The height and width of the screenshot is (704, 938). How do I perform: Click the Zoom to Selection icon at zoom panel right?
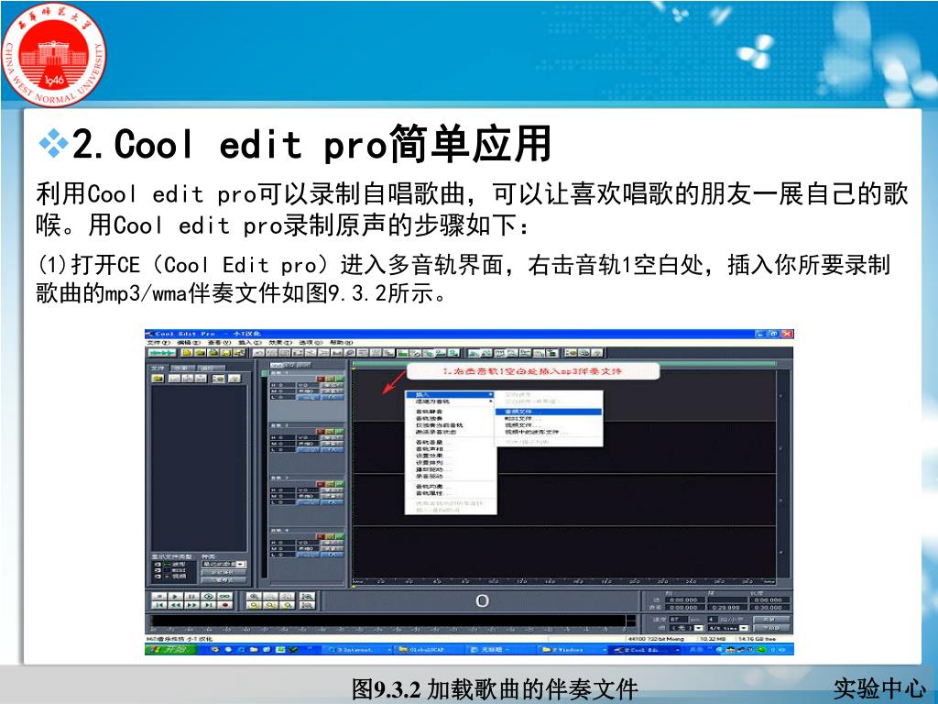coord(307,596)
